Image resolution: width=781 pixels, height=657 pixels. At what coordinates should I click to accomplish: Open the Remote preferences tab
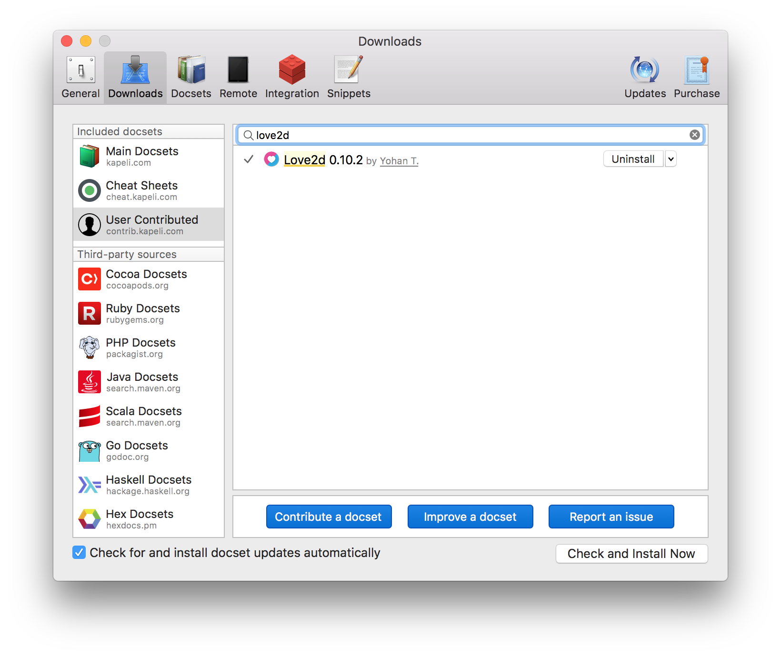pyautogui.click(x=238, y=77)
